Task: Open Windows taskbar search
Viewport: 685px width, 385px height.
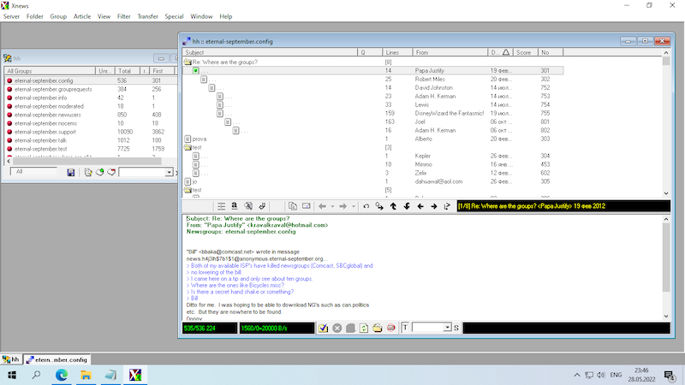Action: tap(37, 375)
